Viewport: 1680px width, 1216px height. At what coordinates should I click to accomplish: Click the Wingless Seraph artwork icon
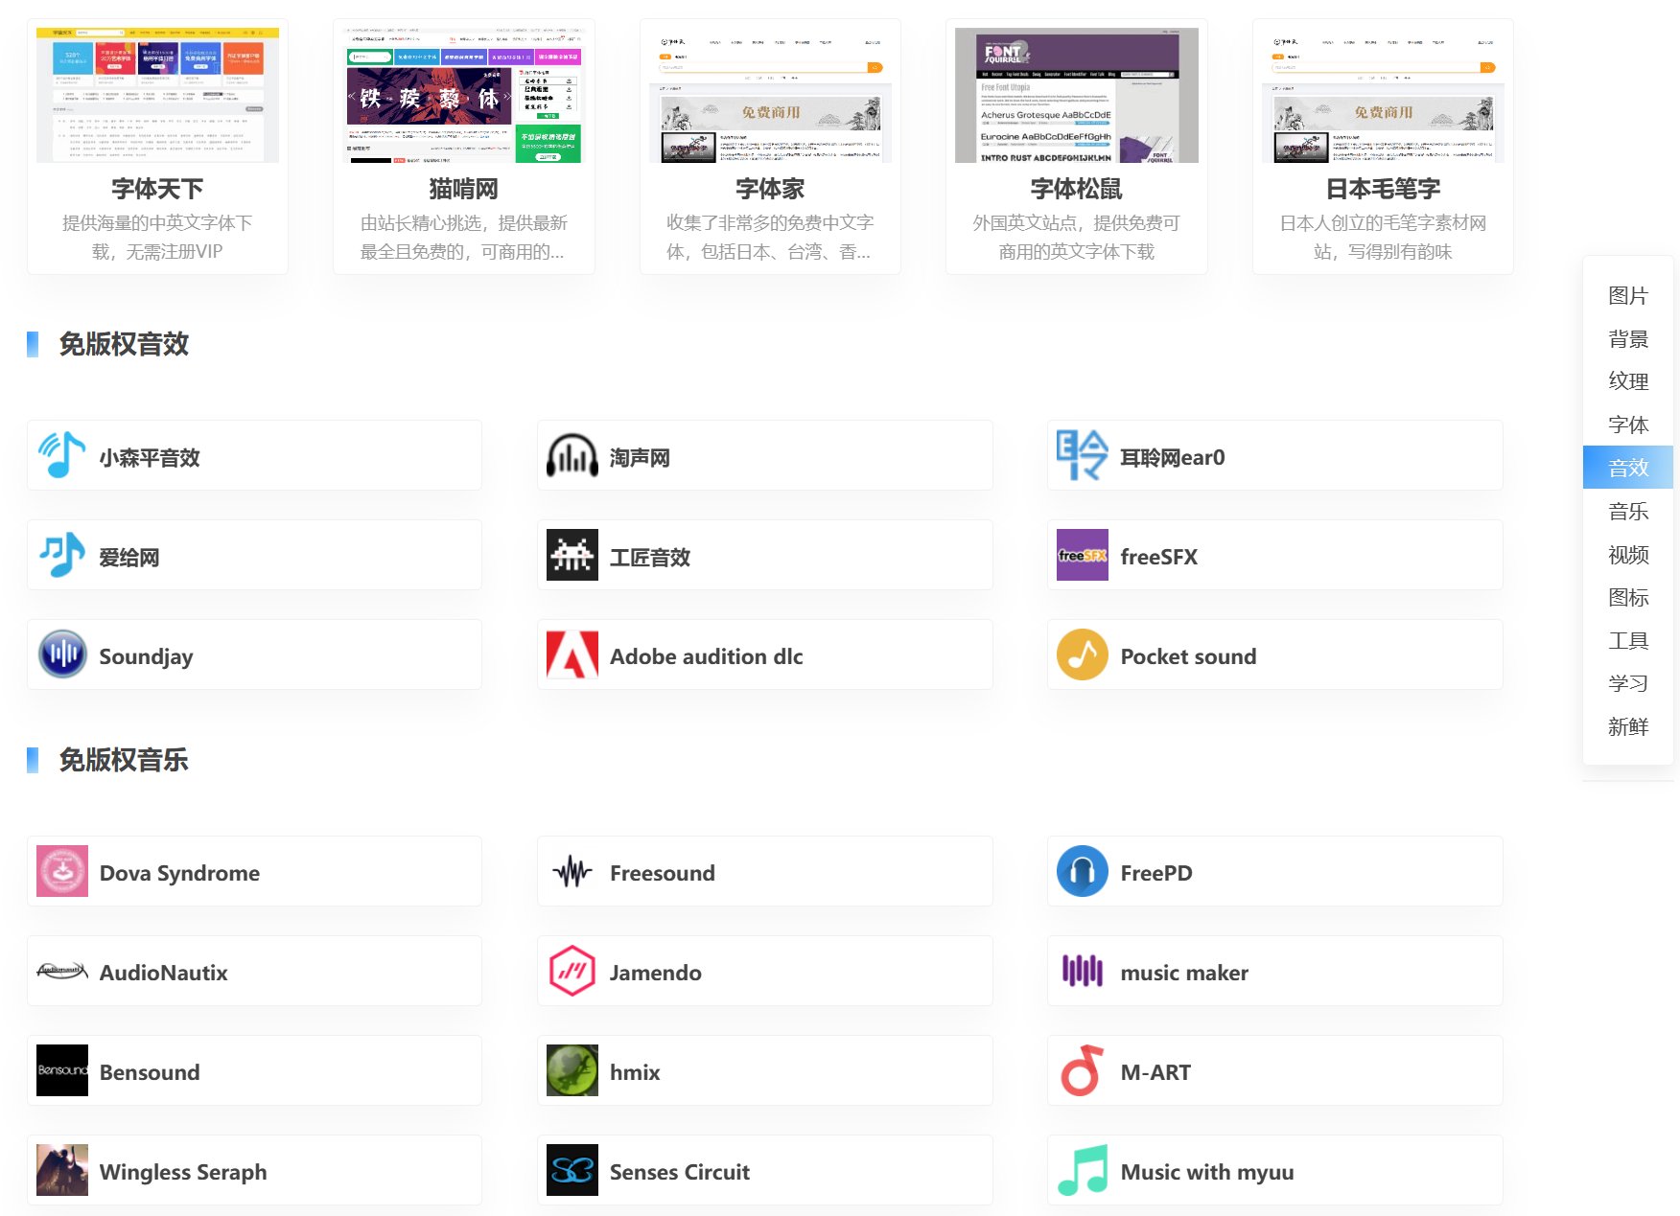[62, 1171]
